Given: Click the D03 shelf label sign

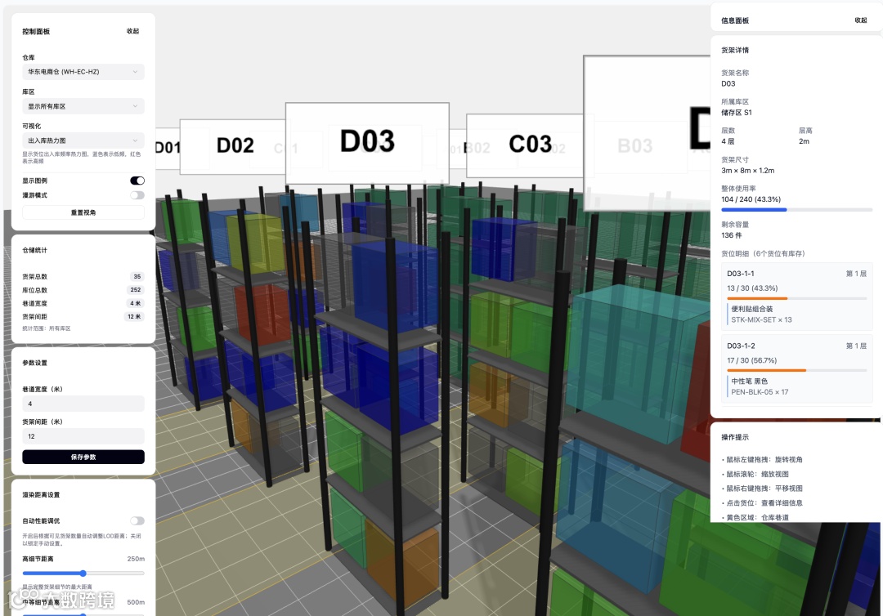Looking at the screenshot, I should click(367, 143).
